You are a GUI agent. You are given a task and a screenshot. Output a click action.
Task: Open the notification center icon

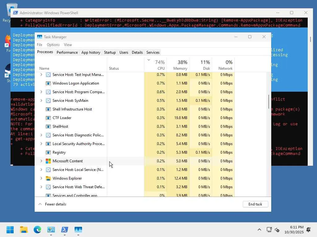click(309, 230)
